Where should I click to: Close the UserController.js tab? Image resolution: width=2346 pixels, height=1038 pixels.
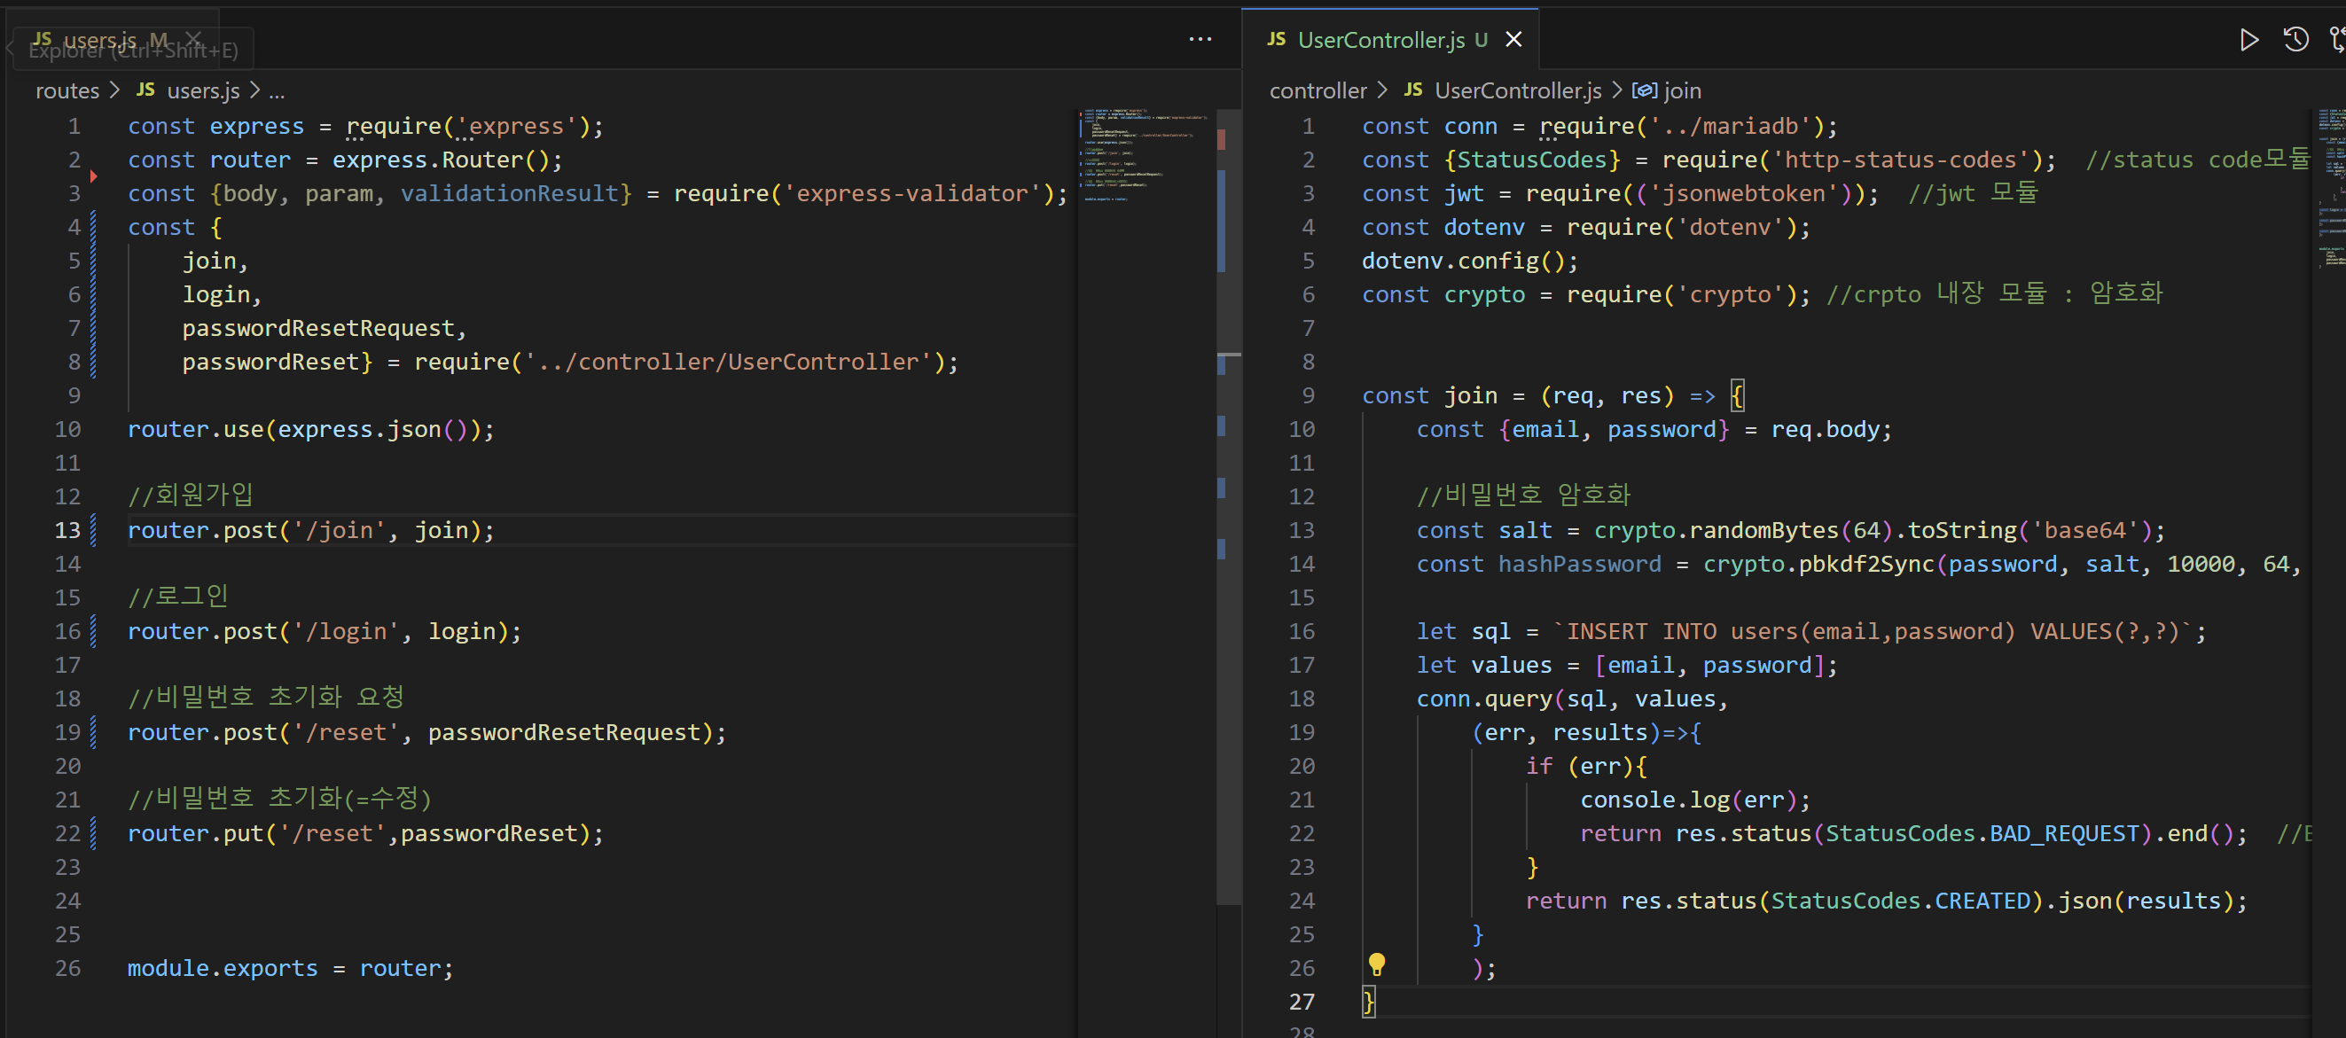(1513, 40)
